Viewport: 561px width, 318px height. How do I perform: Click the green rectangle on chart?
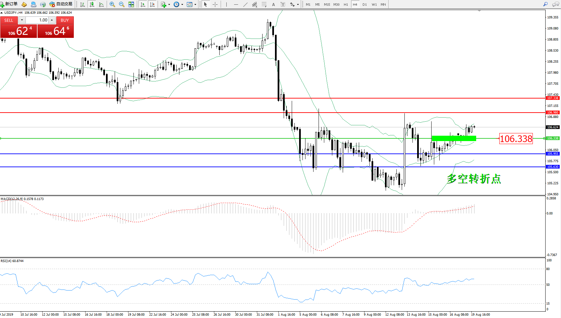click(x=454, y=138)
